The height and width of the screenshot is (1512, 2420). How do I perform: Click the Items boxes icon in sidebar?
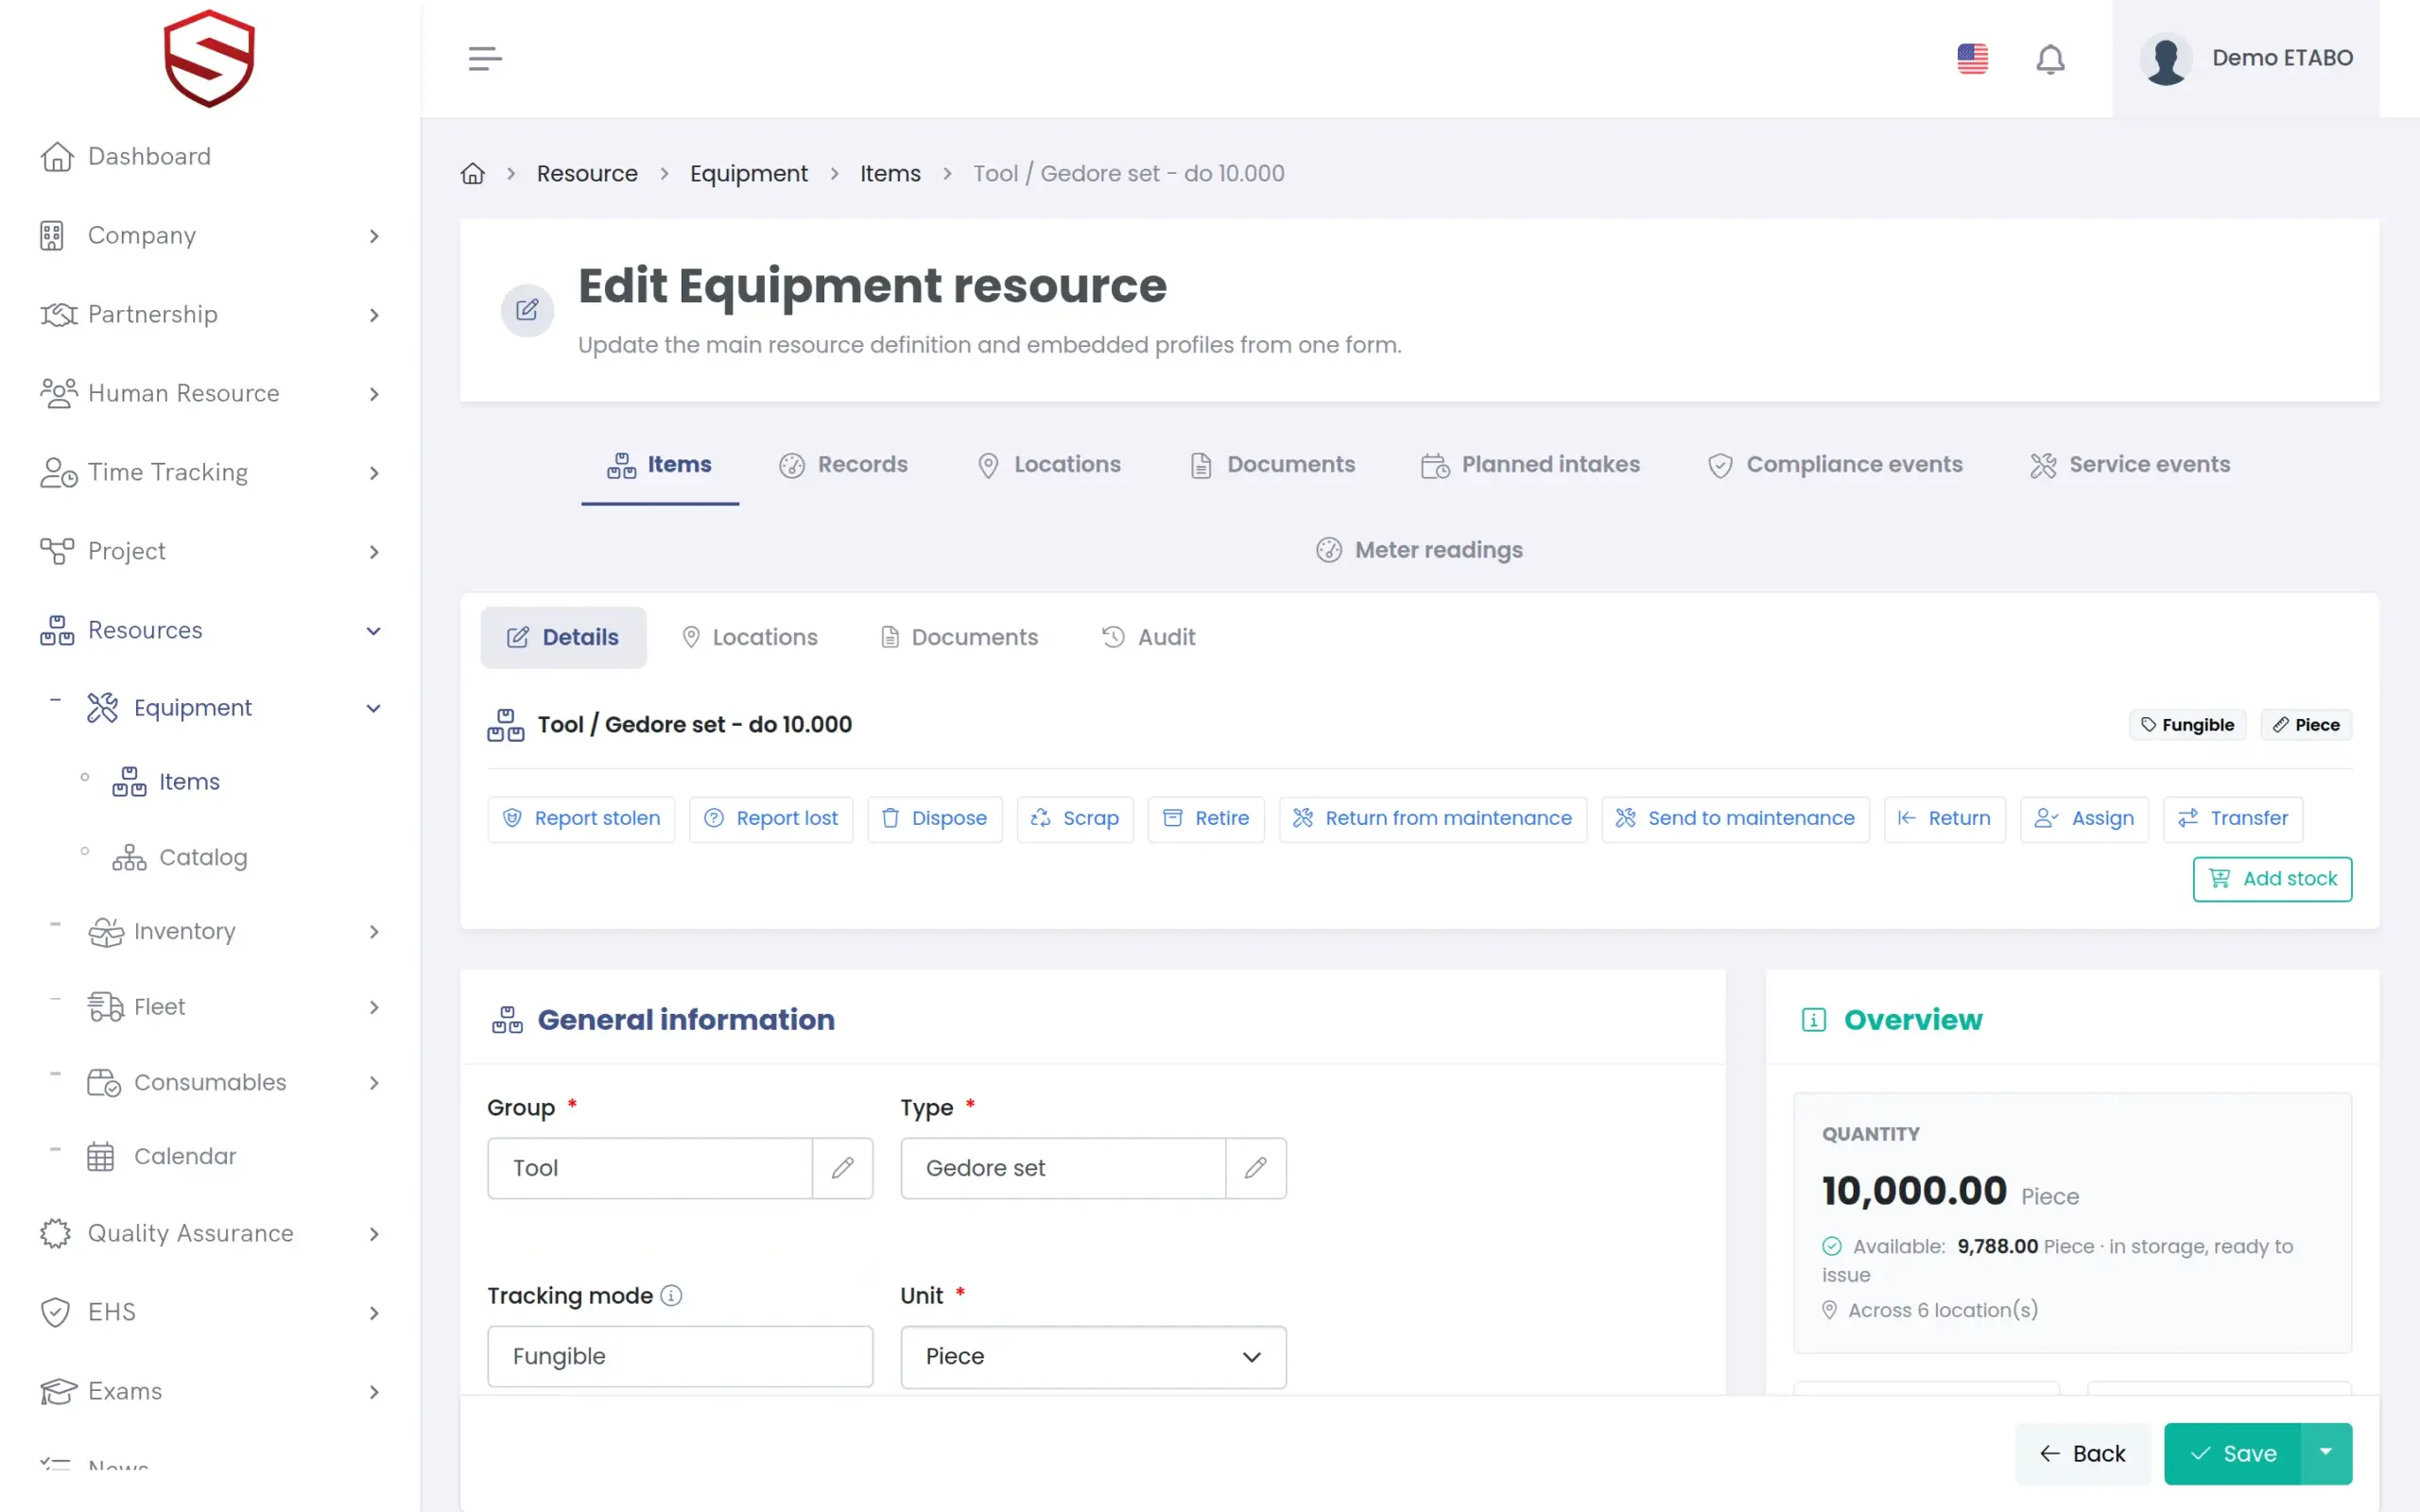click(129, 781)
